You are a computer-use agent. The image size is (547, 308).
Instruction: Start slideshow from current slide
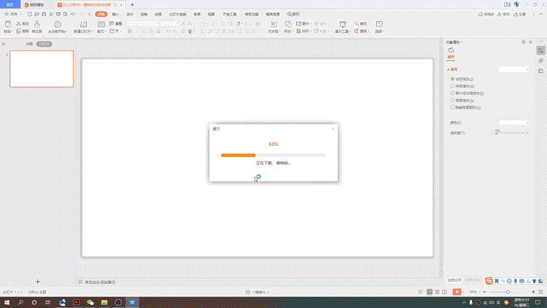point(58,24)
